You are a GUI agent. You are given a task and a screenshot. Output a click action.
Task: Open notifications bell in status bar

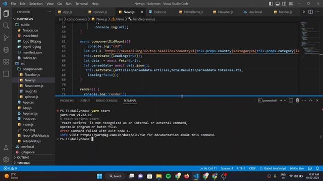point(317,168)
